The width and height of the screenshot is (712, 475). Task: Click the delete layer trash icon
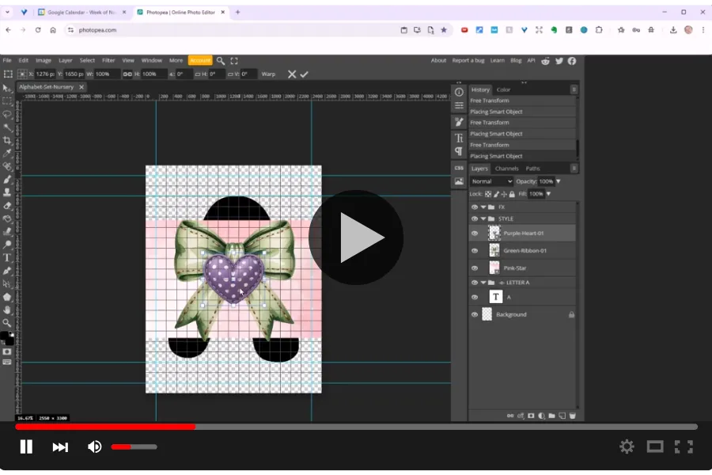click(x=572, y=415)
